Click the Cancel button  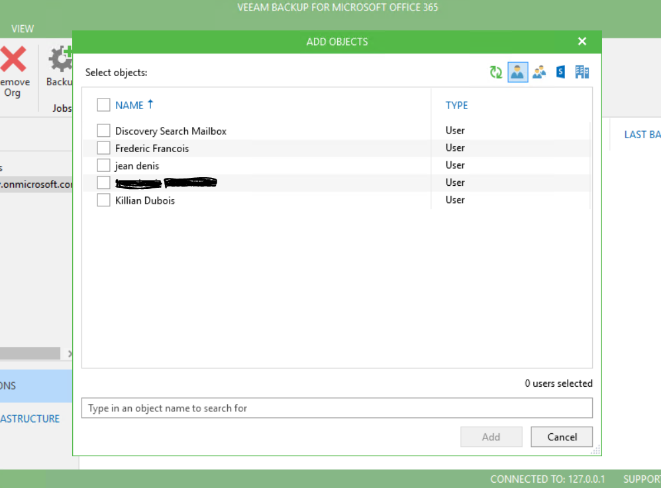[x=562, y=436]
